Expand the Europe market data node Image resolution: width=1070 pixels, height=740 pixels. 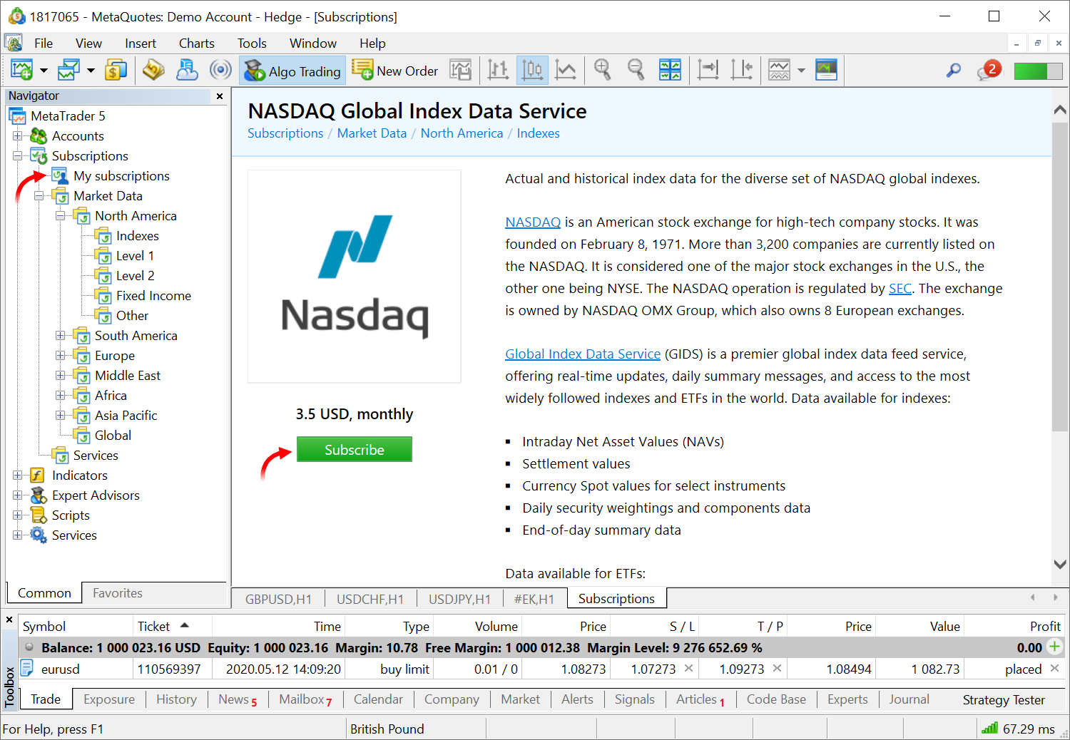[x=61, y=355]
